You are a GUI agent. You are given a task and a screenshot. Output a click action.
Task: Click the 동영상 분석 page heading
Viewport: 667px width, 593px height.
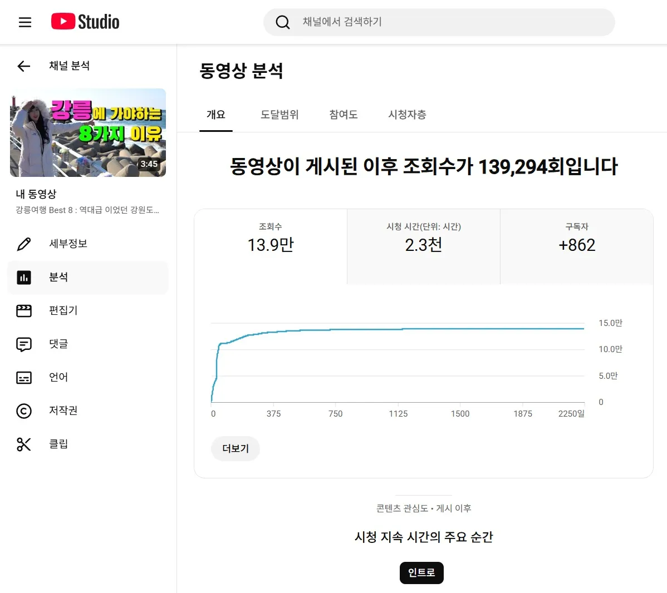tap(241, 71)
